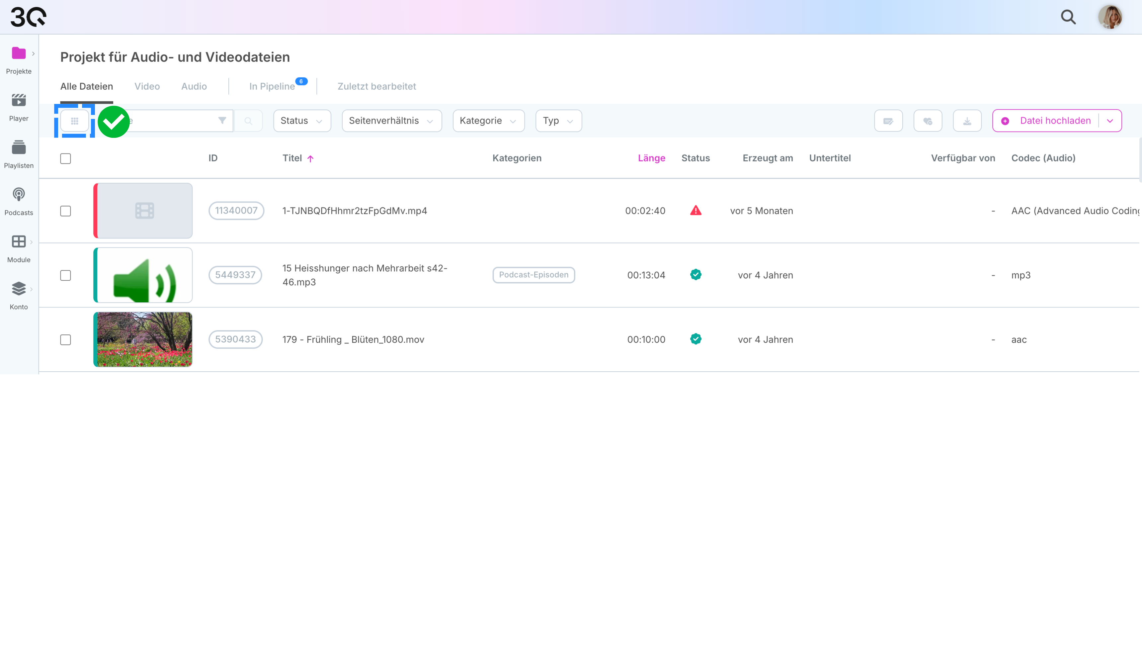
Task: Open the In Pipeline tab
Action: click(x=272, y=86)
